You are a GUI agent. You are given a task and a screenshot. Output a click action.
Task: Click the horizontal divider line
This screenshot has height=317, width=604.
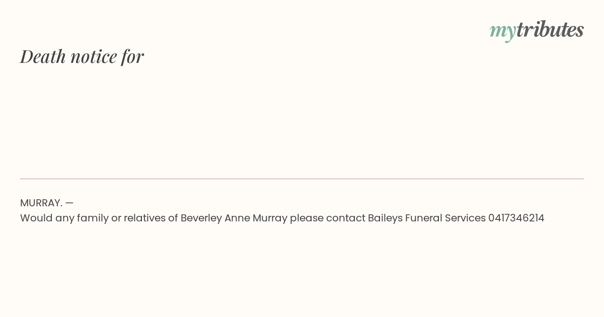click(x=302, y=179)
